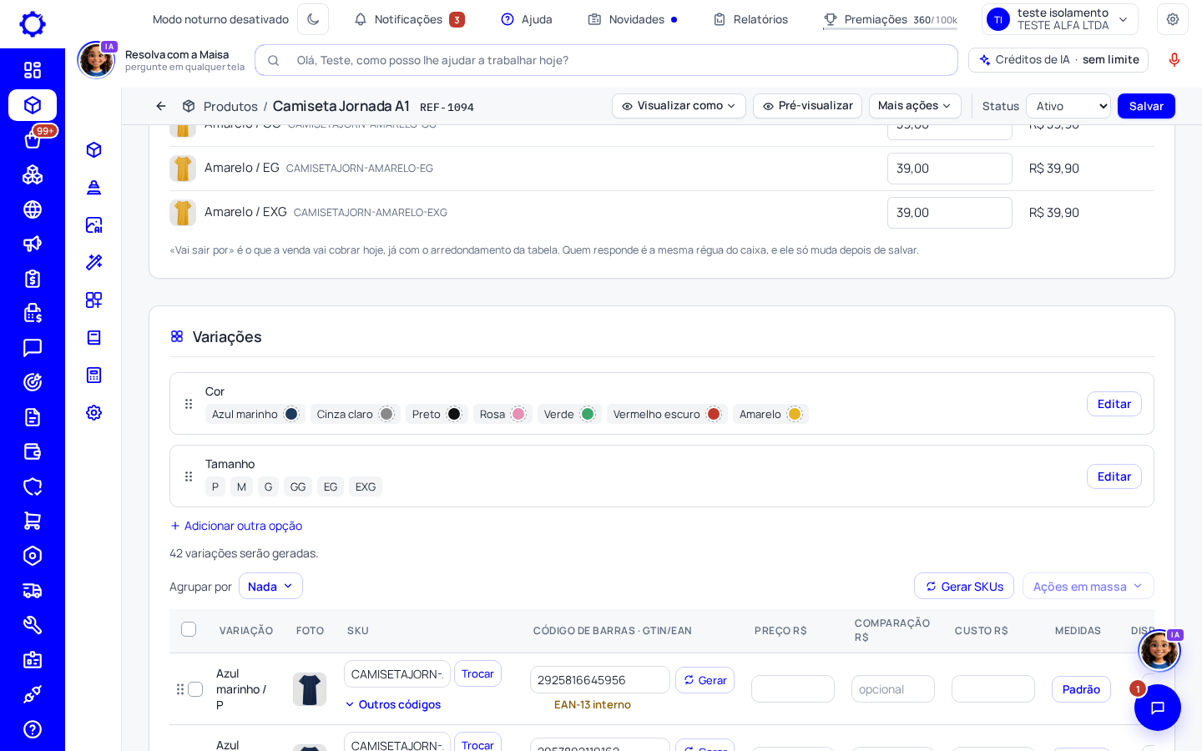This screenshot has height=751, width=1202.
Task: Check the Azul marinho / P row checkbox
Action: pyautogui.click(x=195, y=689)
